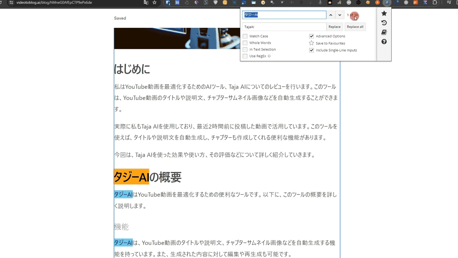The image size is (458, 258).
Task: Click the media control playlist icon
Action: (x=449, y=2)
